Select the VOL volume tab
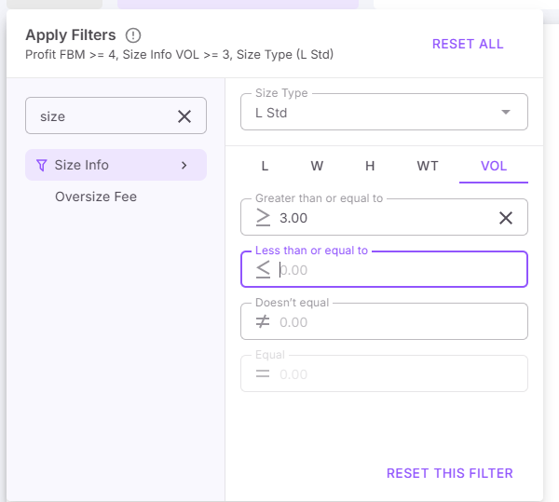 (494, 166)
